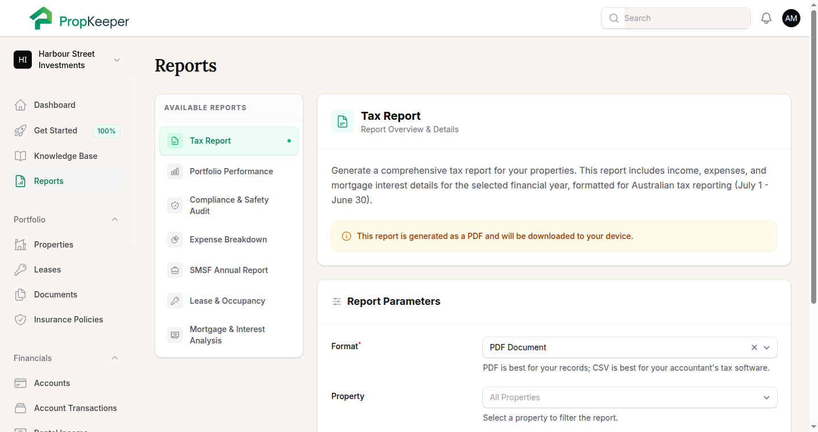
Task: Click the Compliance & Safety Audit shield icon
Action: coord(175,205)
